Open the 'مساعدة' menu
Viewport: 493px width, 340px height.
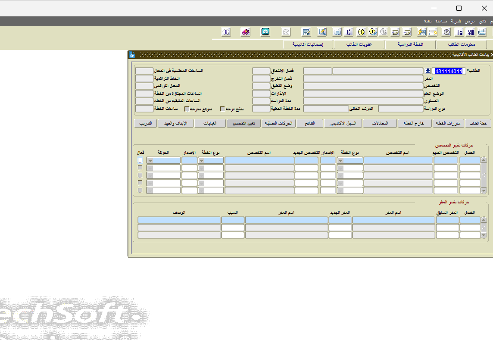pyautogui.click(x=441, y=21)
